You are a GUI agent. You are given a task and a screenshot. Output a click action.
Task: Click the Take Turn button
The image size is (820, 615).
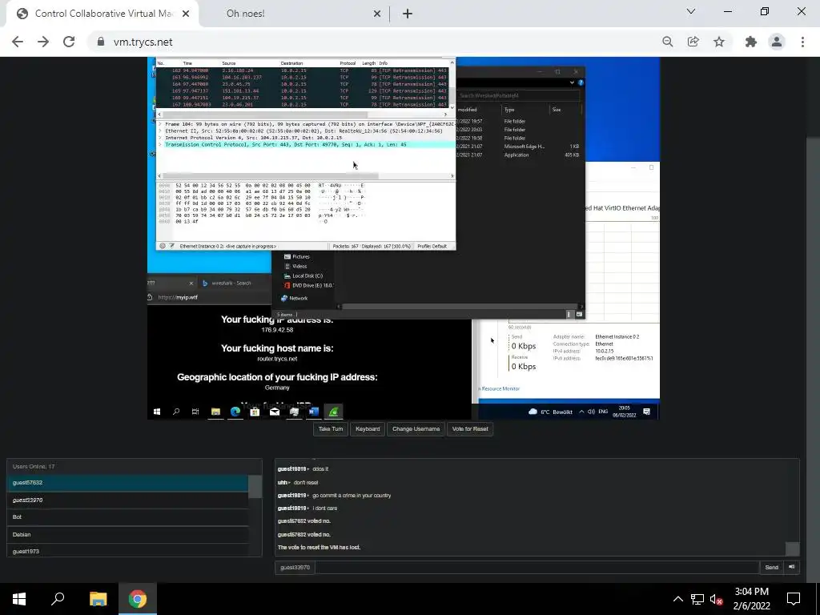pos(331,429)
